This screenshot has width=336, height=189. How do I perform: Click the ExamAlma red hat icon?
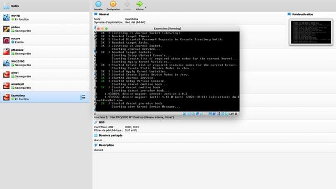pyautogui.click(x=6, y=97)
